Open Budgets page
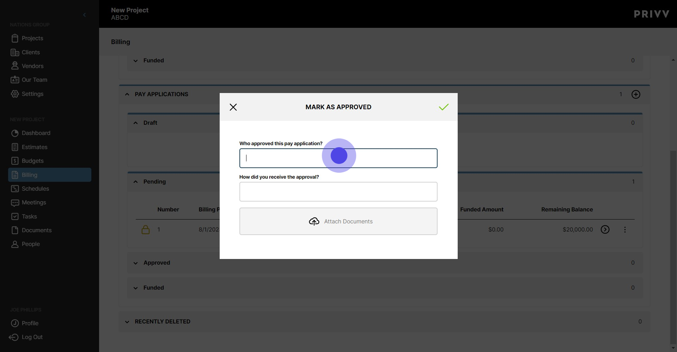The width and height of the screenshot is (677, 352). (x=32, y=161)
